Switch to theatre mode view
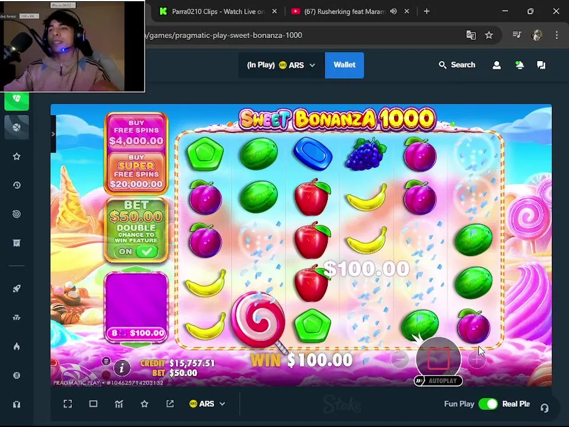The width and height of the screenshot is (569, 427). 93,404
